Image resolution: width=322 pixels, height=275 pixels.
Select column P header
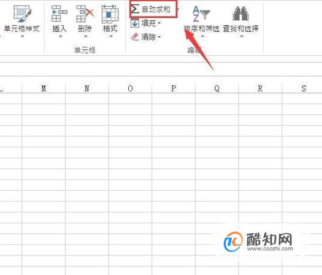click(174, 88)
